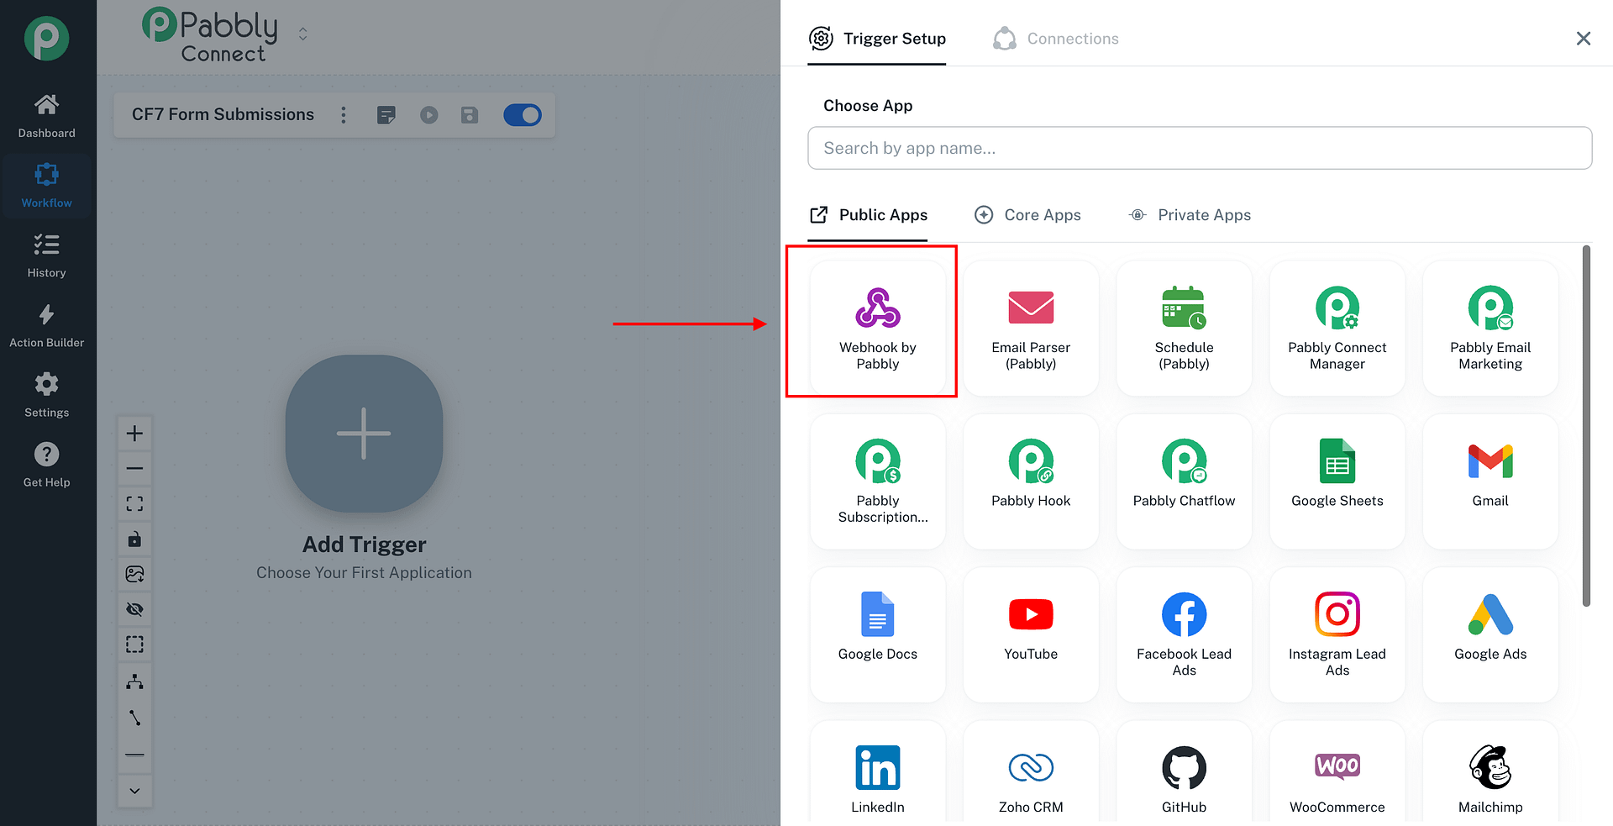Select WooCommerce app
The height and width of the screenshot is (826, 1613).
click(x=1337, y=773)
